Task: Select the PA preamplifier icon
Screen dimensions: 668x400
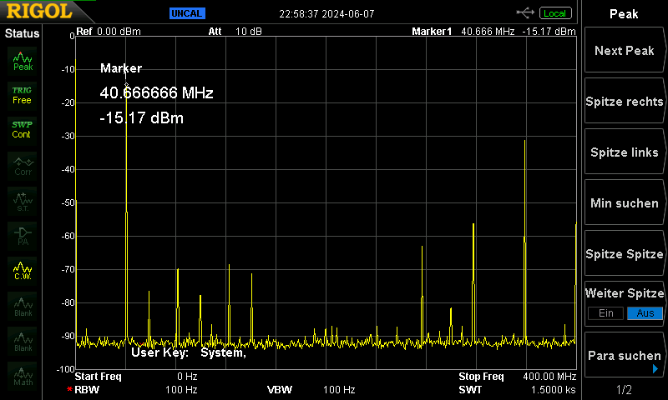Action: click(x=23, y=237)
